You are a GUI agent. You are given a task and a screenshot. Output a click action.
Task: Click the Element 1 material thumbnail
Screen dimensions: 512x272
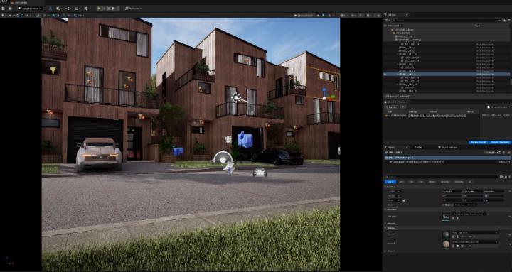coord(446,244)
